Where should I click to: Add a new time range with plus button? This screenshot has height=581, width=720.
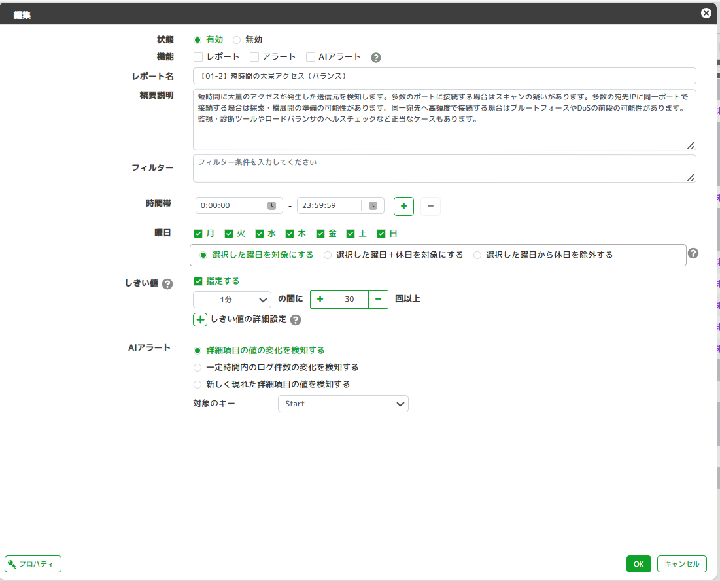point(403,206)
